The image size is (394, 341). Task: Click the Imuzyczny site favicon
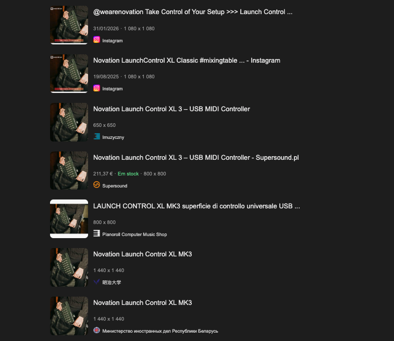pyautogui.click(x=96, y=136)
